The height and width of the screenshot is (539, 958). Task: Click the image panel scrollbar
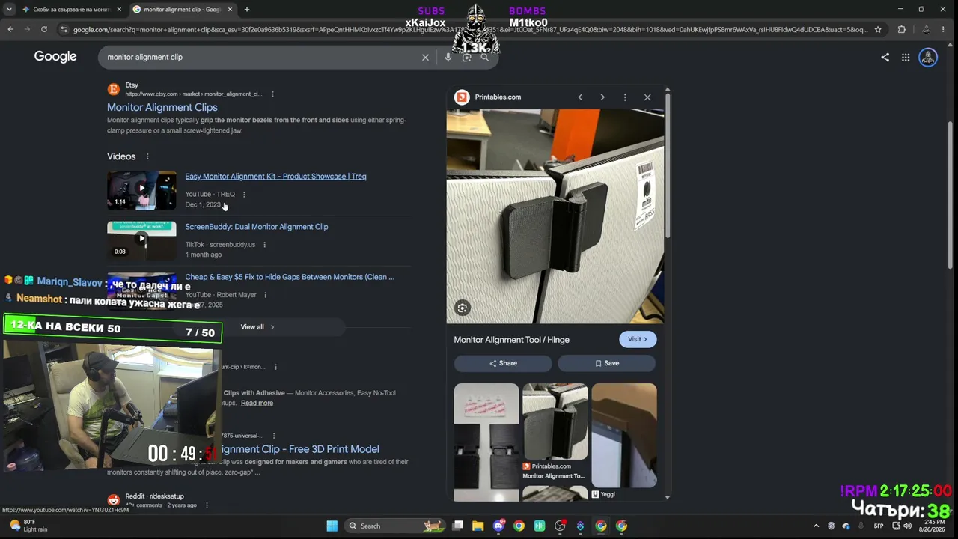[668, 165]
